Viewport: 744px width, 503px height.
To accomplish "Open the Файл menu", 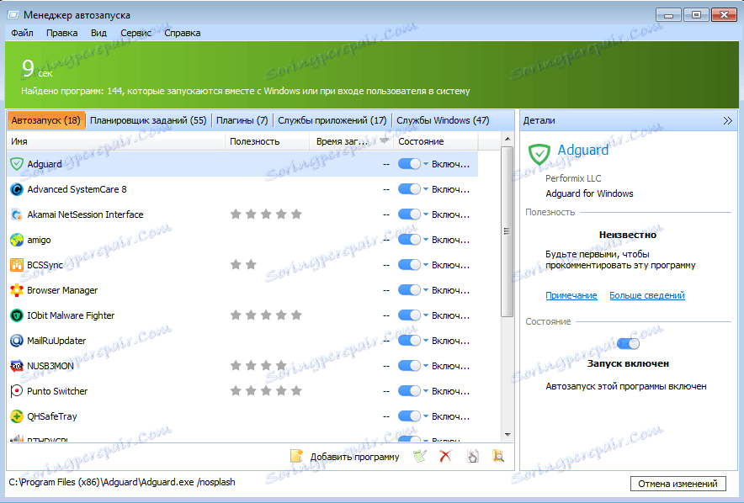I will pos(22,33).
